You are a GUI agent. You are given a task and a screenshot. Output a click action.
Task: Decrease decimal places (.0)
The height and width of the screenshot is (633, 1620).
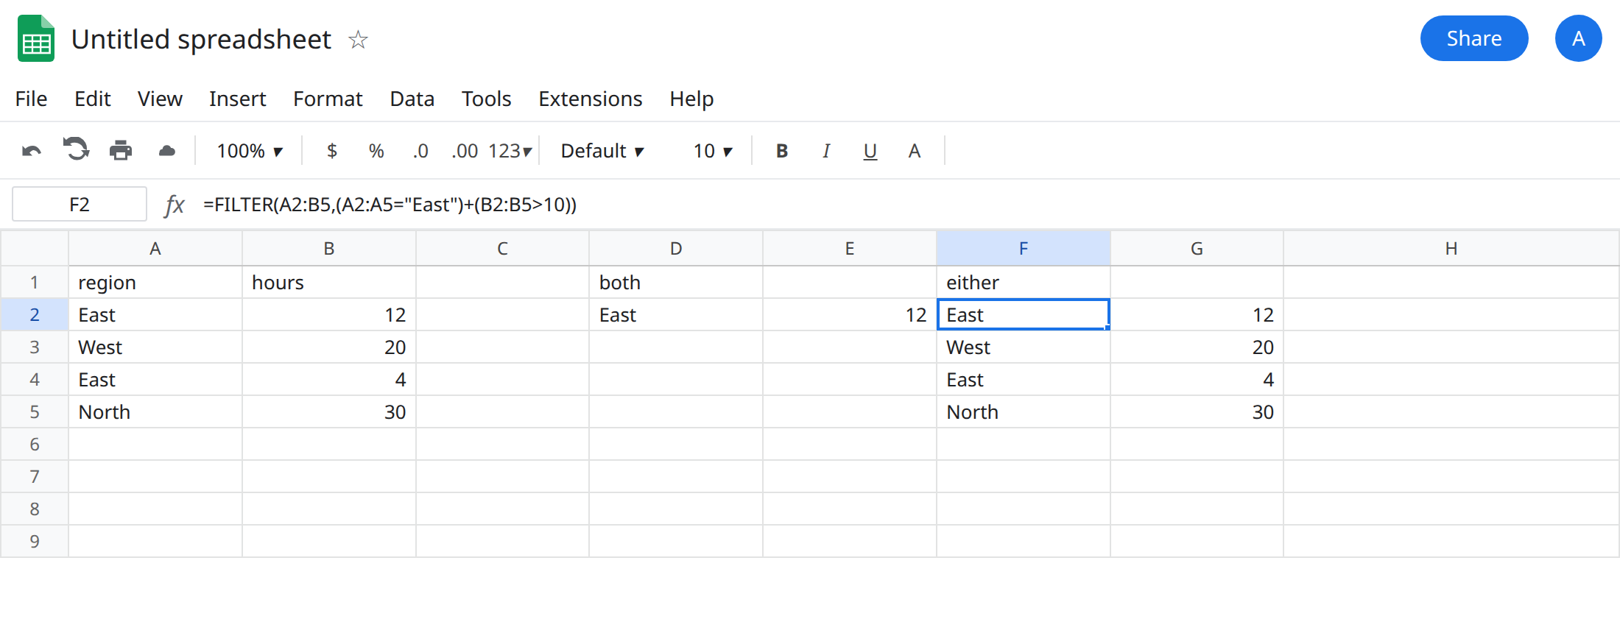coord(420,151)
